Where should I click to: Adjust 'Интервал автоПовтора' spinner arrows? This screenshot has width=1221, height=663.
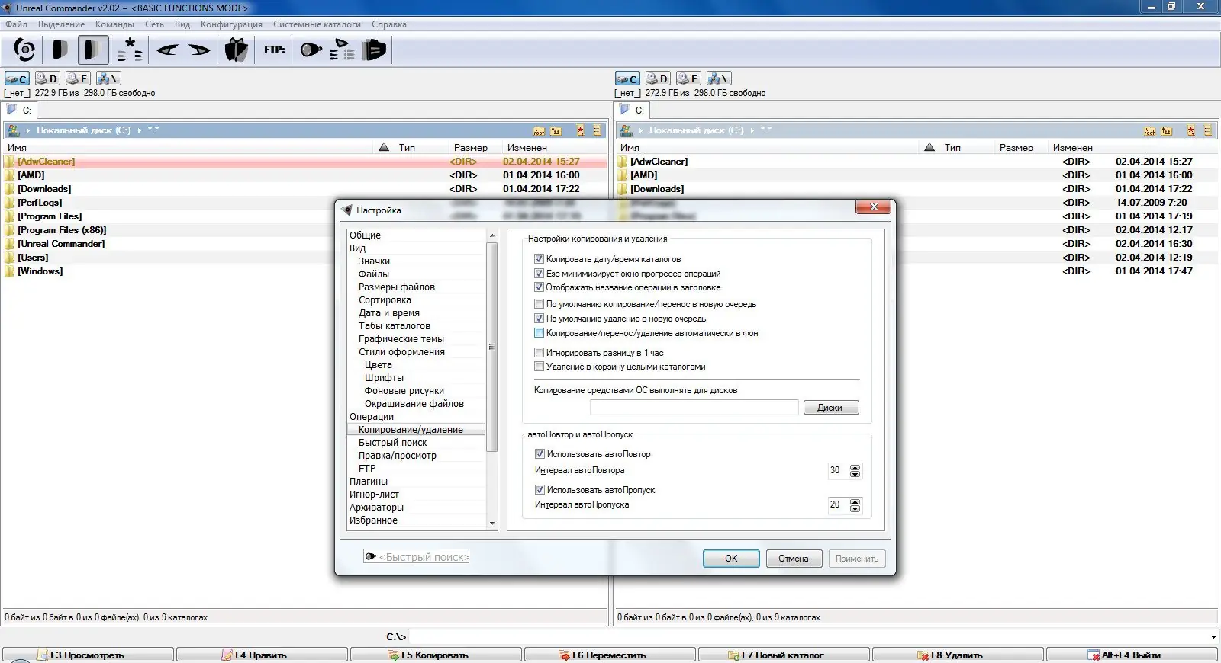click(x=855, y=471)
